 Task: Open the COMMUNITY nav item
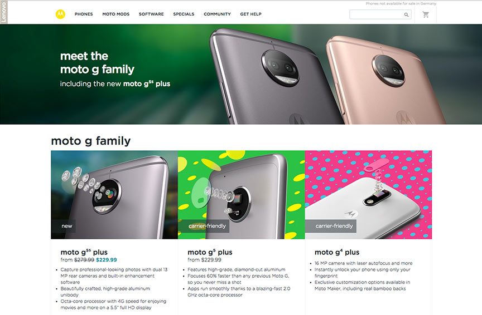point(217,14)
